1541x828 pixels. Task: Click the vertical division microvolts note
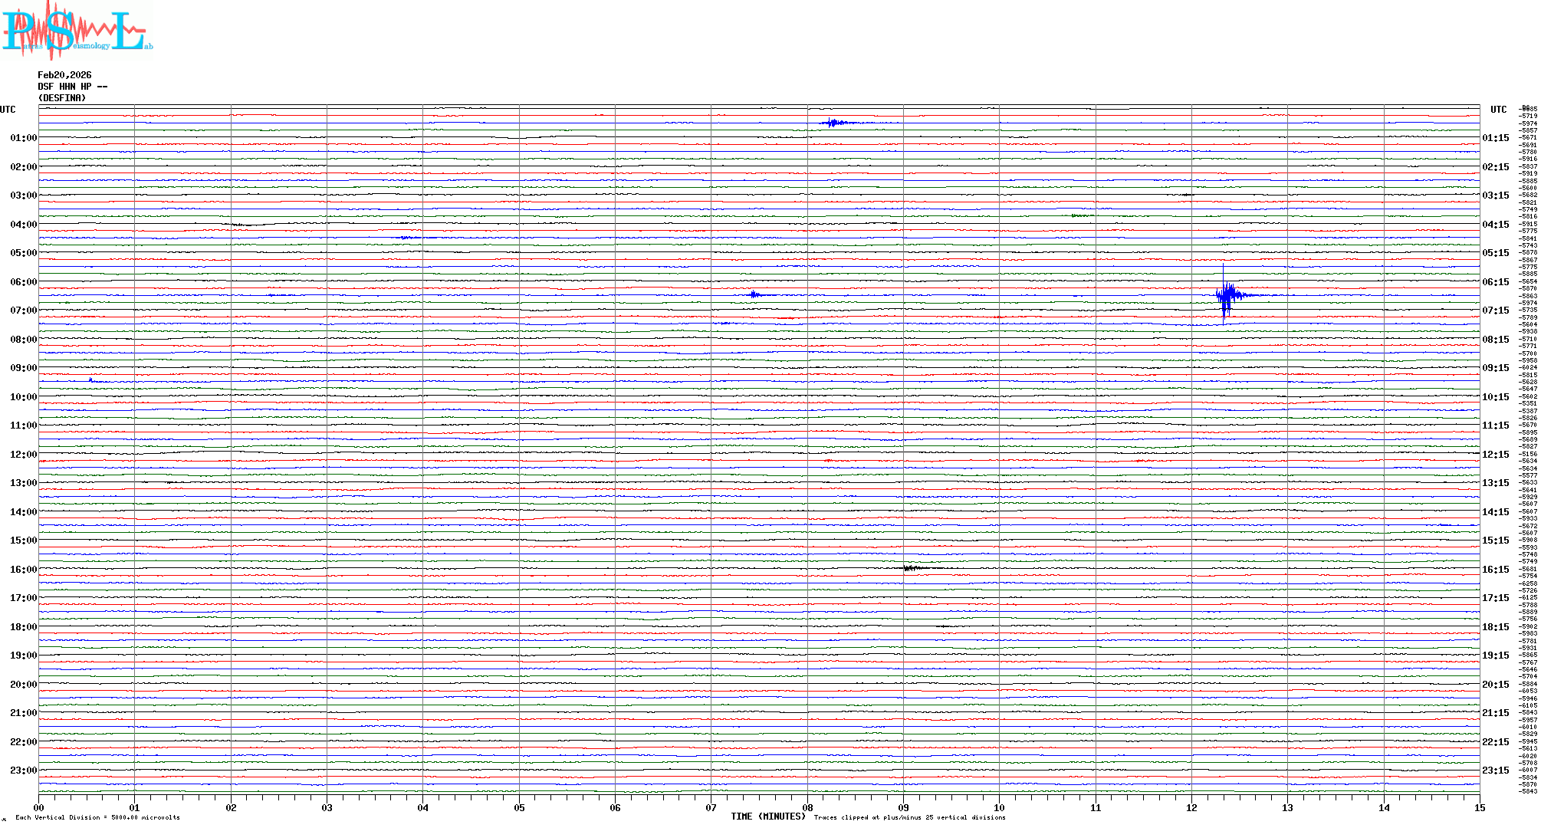click(x=97, y=818)
